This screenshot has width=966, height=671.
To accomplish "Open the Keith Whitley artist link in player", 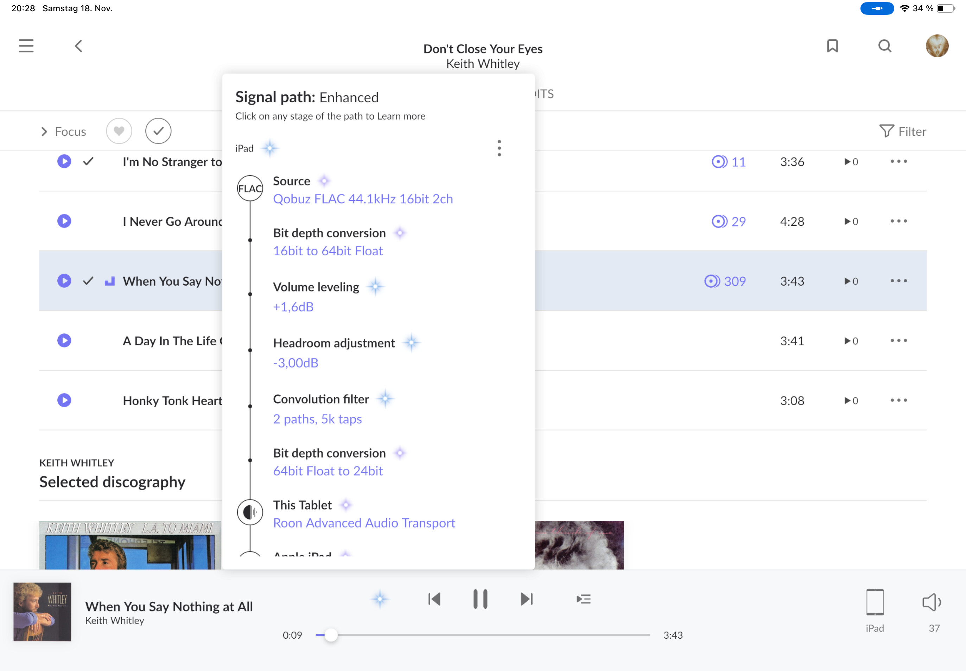I will [114, 621].
